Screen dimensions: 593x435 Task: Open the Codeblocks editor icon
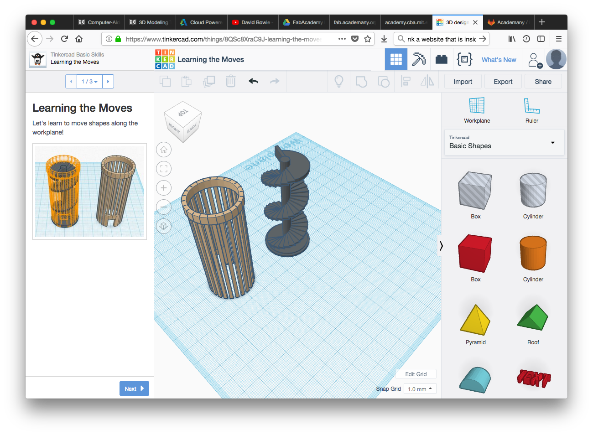[464, 59]
